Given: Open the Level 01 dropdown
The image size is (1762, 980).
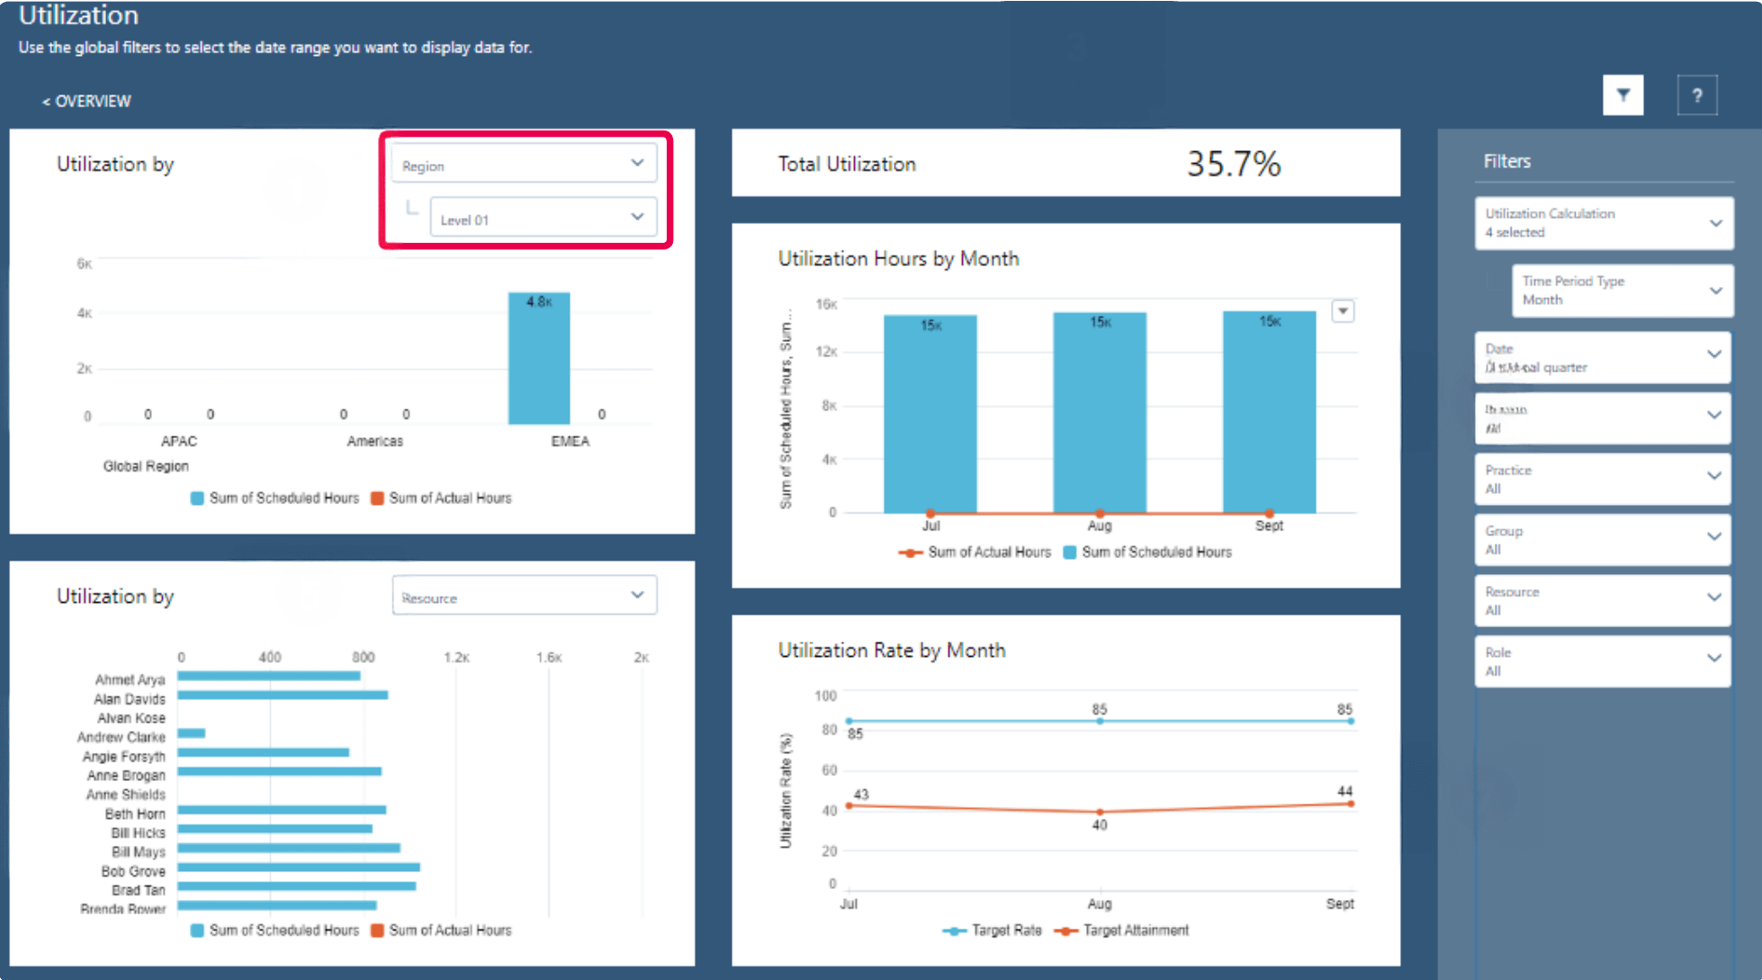Looking at the screenshot, I should [544, 217].
